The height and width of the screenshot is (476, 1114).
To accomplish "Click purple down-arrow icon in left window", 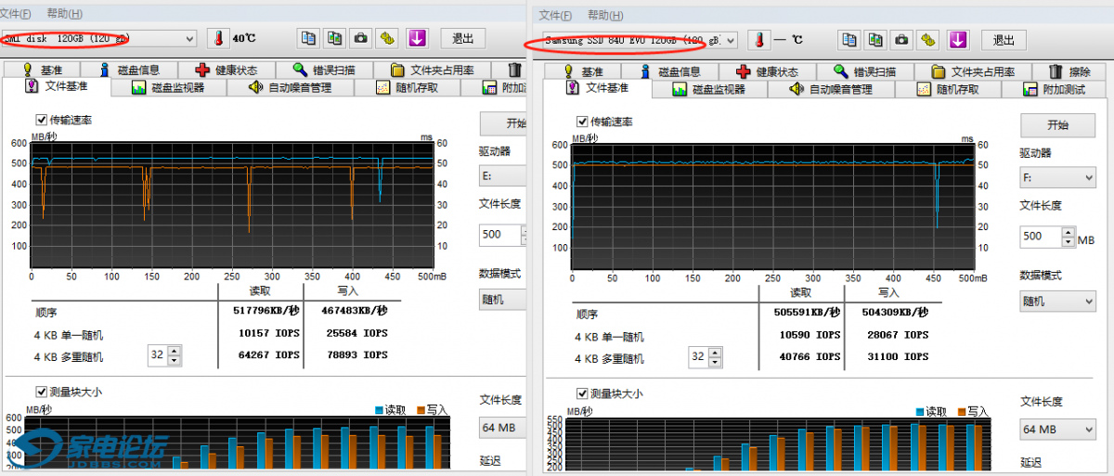I will point(417,38).
